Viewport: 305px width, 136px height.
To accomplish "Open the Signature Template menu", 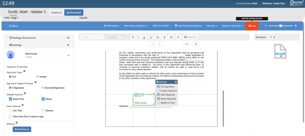I will tap(232, 26).
